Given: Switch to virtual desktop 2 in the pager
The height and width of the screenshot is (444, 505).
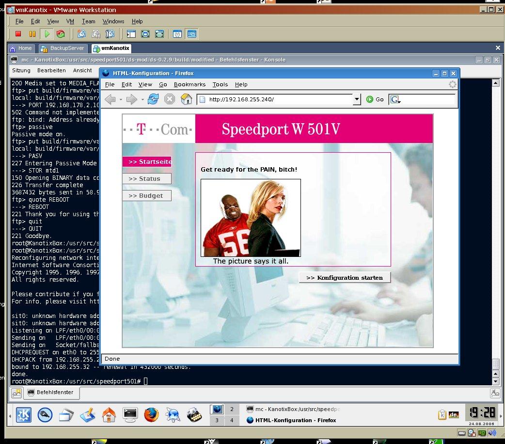Looking at the screenshot, I should click(232, 410).
